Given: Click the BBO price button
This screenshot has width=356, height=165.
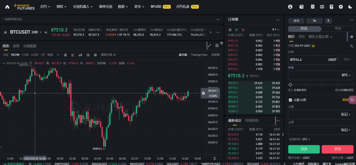Looking at the screenshot, I should (347, 60).
